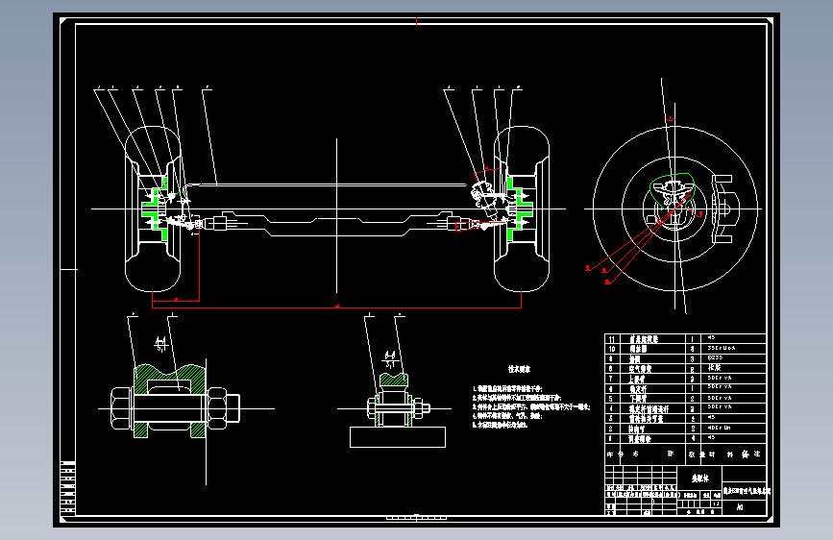Click part number 10 cell in parts list
This screenshot has width=833, height=540.
point(613,349)
